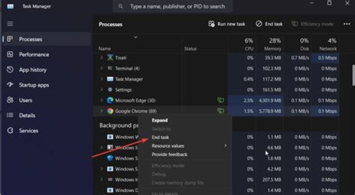Click End task in the toolbar
The image size is (355, 195).
coord(269,24)
